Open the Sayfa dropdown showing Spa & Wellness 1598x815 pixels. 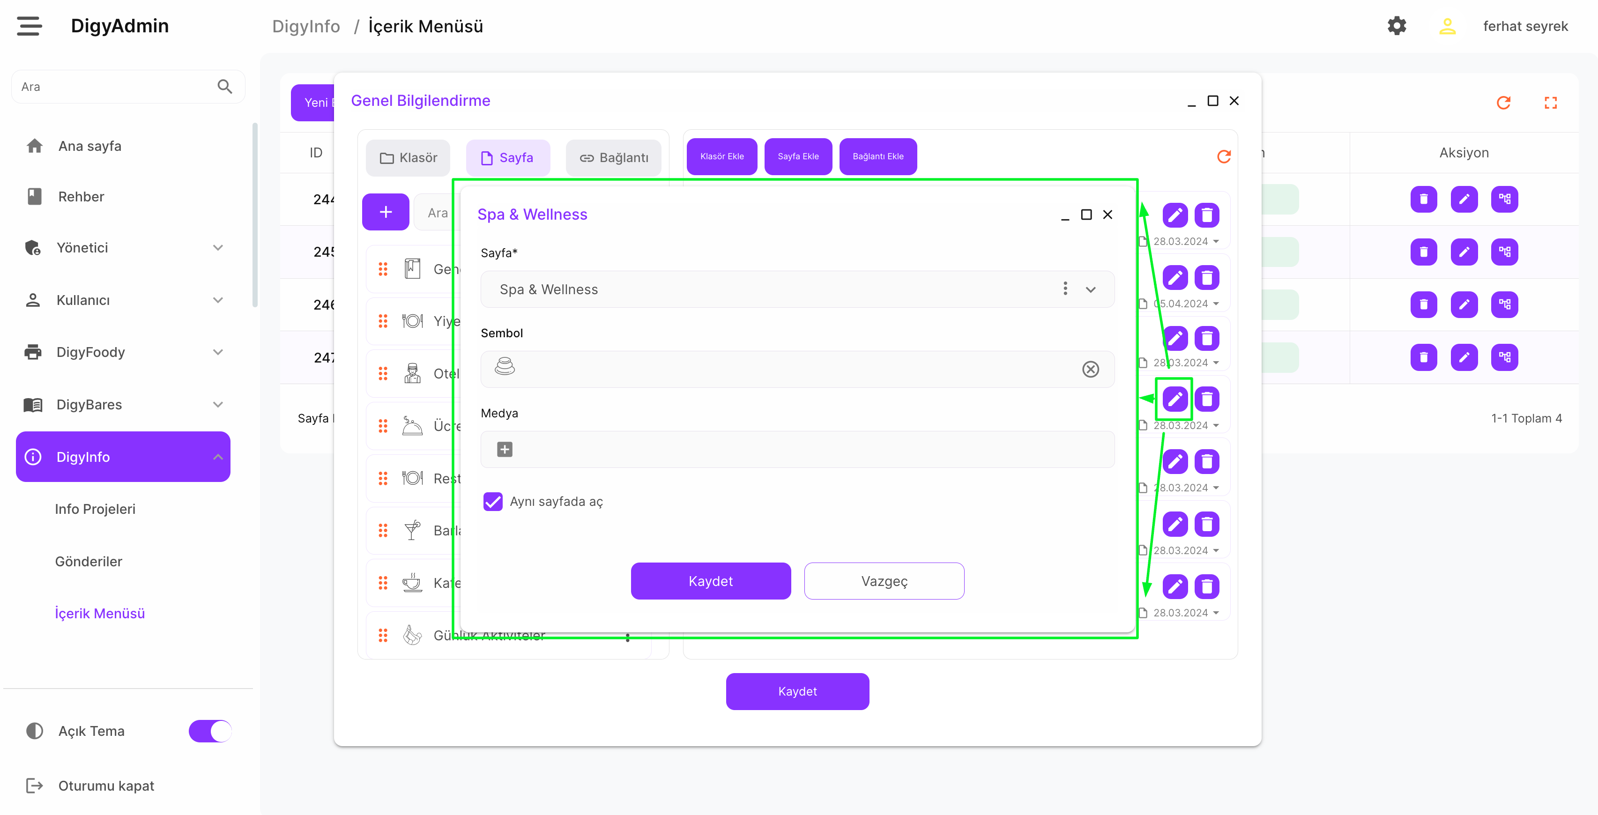tap(1090, 289)
